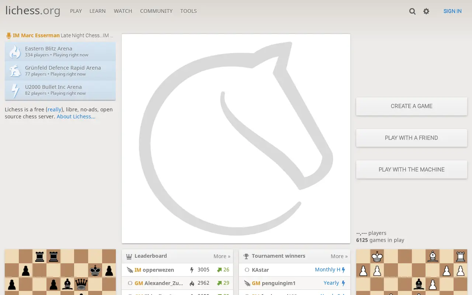Click the flame icon of Eastern Blitz Arena

(15, 52)
